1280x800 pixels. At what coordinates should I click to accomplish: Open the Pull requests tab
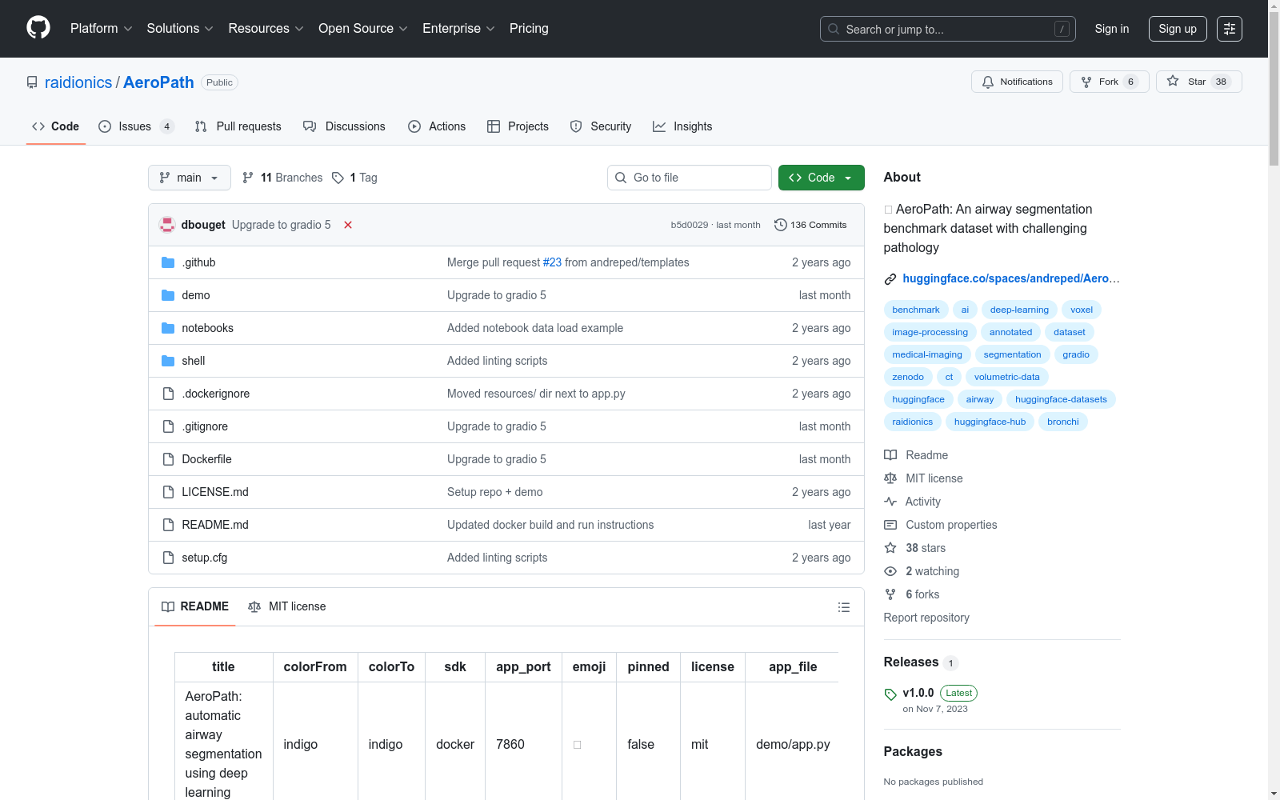point(238,126)
